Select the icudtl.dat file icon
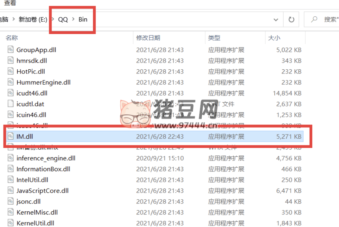The width and height of the screenshot is (339, 227). tap(10, 104)
